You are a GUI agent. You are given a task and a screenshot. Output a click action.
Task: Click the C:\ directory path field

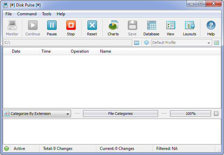68,42
